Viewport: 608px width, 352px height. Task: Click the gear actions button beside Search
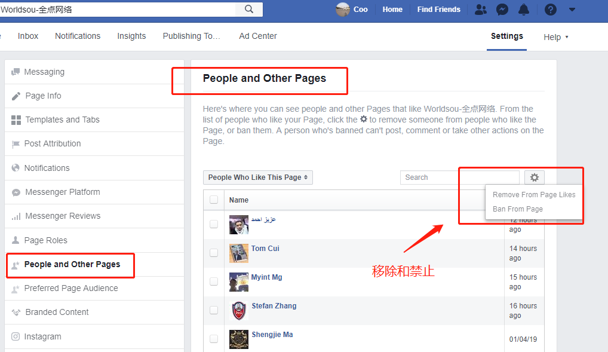click(535, 177)
